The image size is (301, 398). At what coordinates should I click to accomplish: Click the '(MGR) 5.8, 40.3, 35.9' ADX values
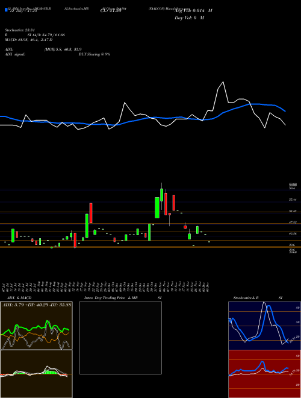click(x=63, y=49)
